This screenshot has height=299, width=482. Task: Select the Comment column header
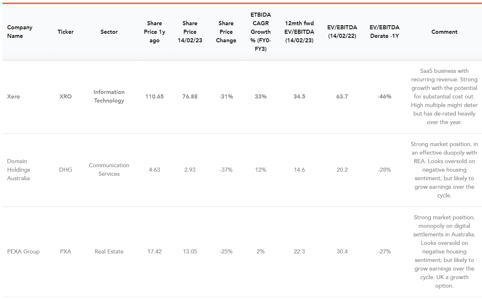(444, 32)
